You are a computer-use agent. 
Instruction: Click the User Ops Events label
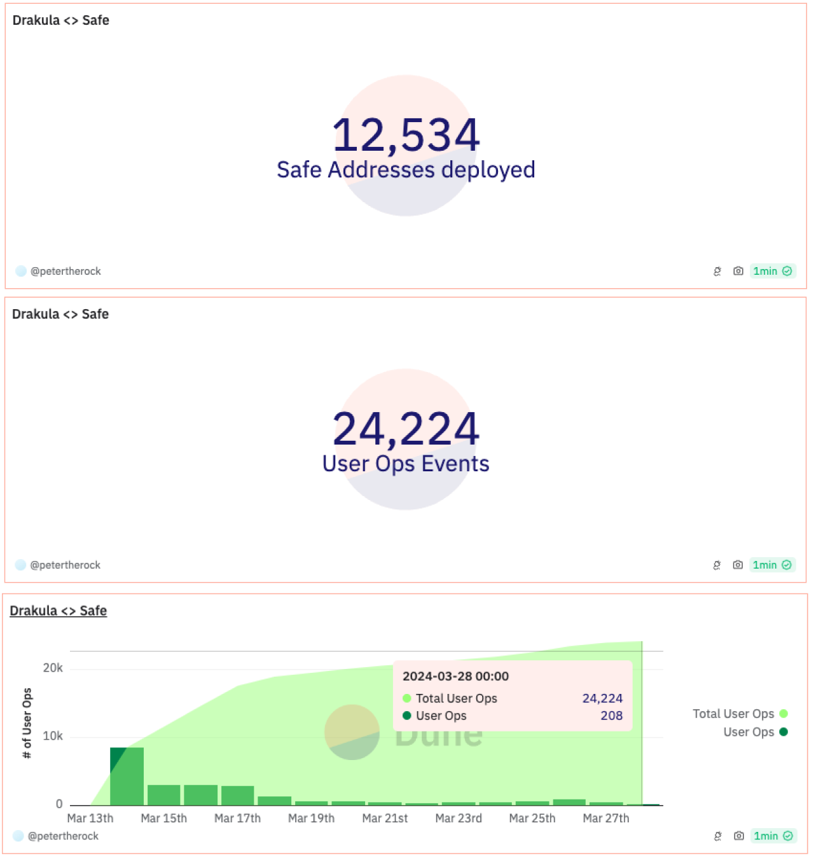click(406, 464)
